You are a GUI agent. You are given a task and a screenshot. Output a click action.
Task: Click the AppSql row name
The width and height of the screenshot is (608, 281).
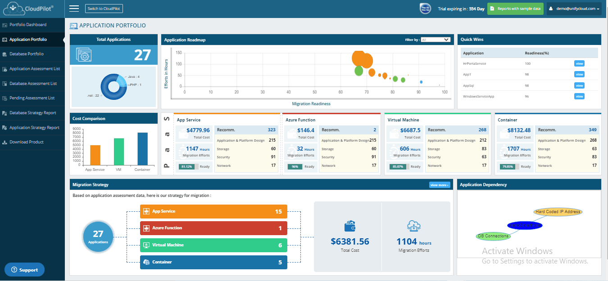click(x=469, y=85)
